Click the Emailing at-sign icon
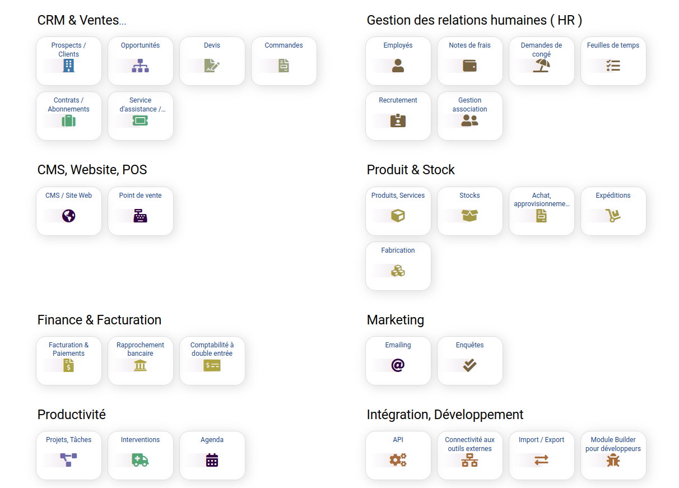 click(398, 365)
